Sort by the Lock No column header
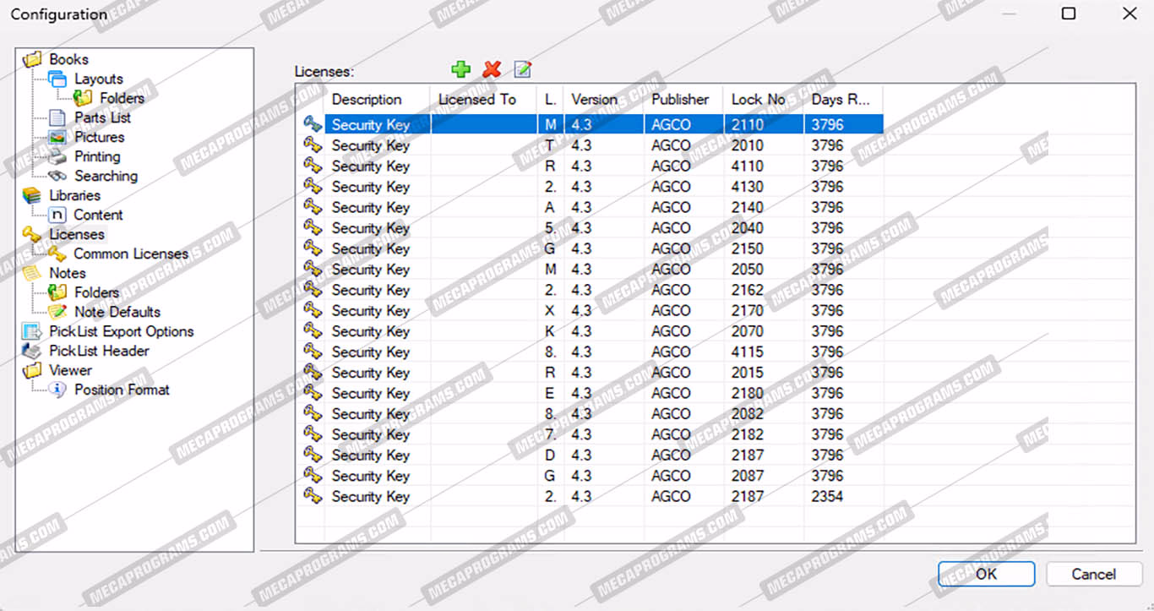The width and height of the screenshot is (1154, 611). [x=758, y=99]
